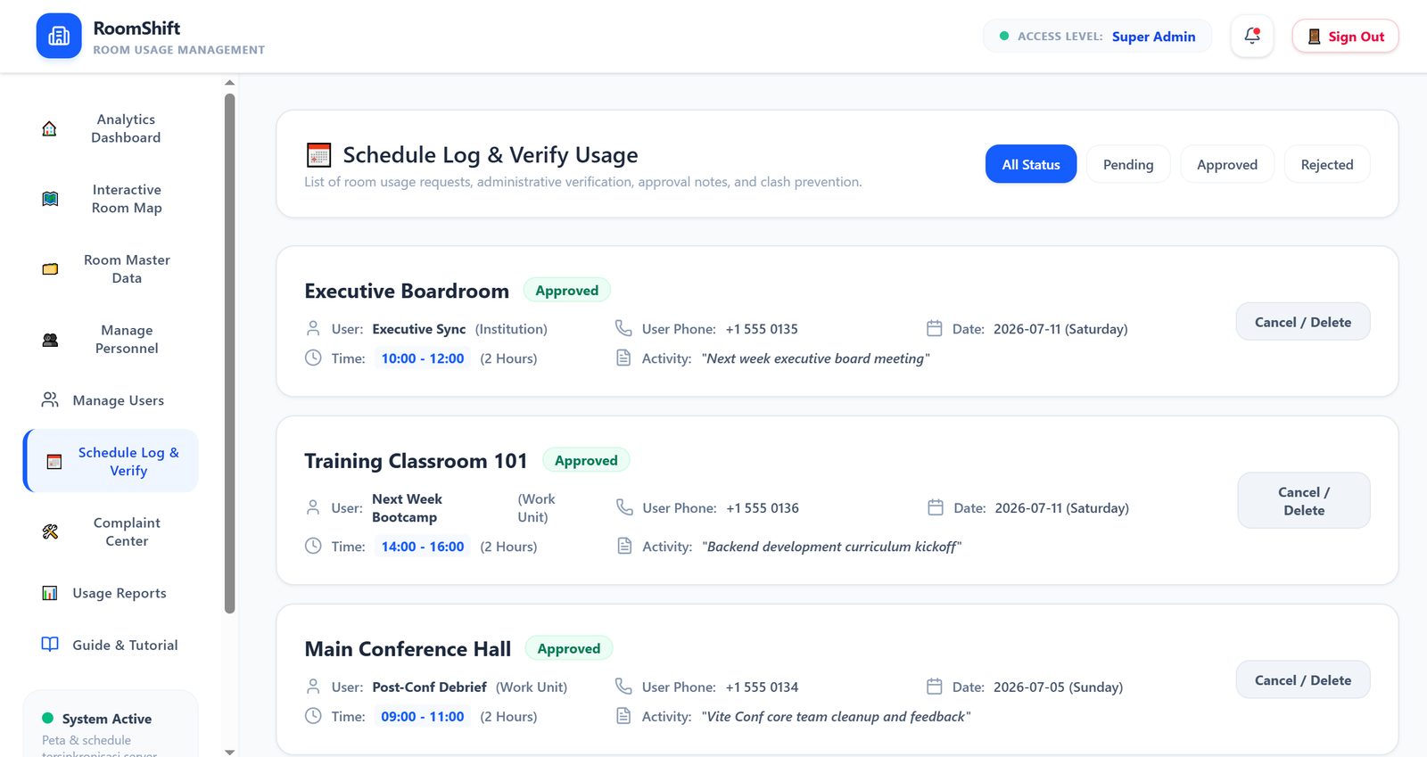1427x757 pixels.
Task: Click Approved badge on Executive Boardroom
Action: point(567,291)
